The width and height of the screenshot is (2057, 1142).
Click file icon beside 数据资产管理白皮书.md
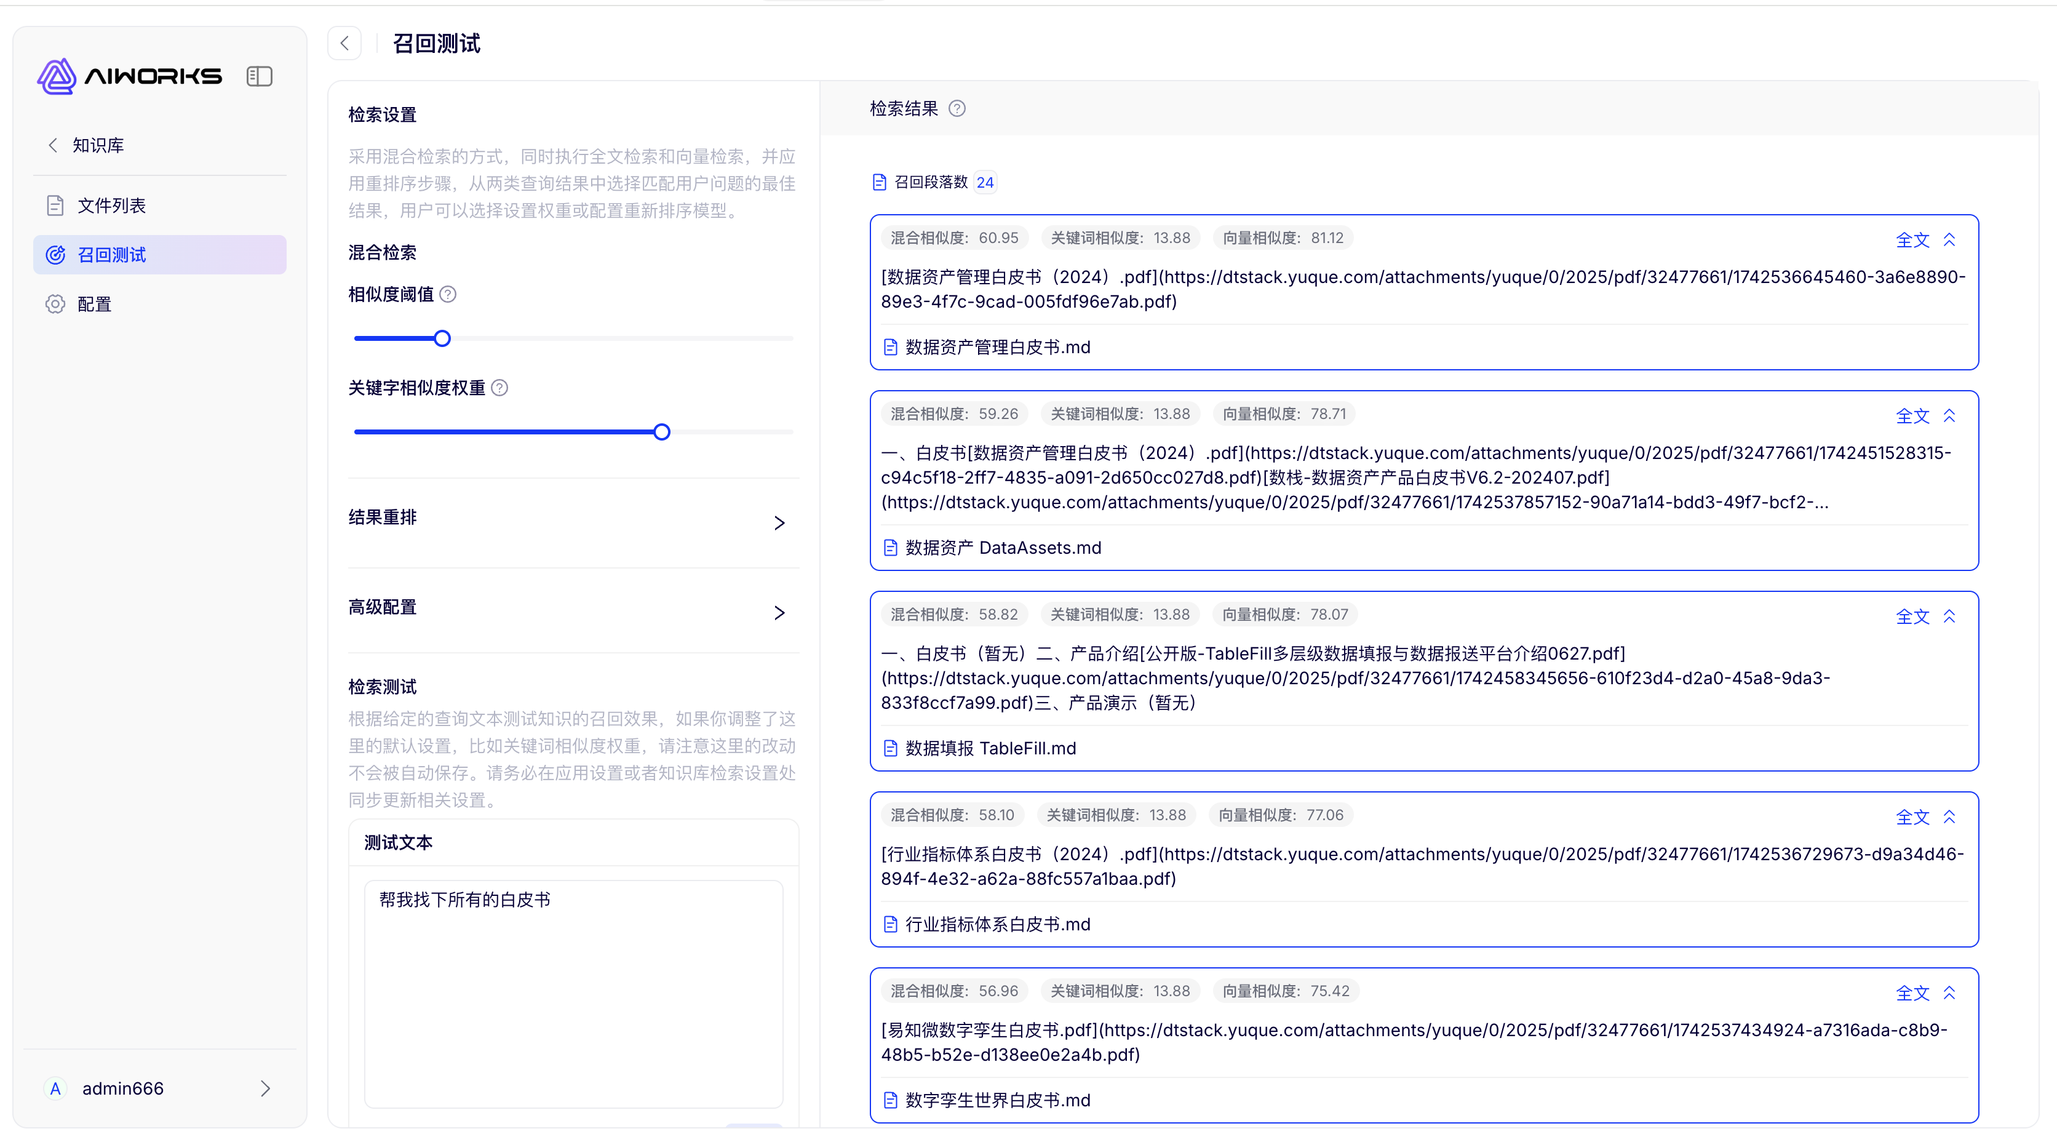pyautogui.click(x=890, y=348)
